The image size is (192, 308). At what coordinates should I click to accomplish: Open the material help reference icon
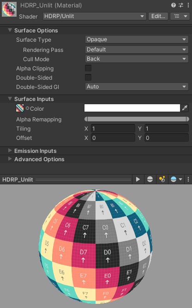174,5
